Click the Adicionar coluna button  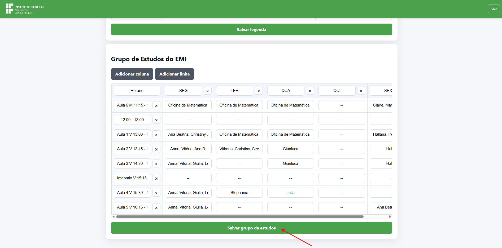tap(132, 74)
